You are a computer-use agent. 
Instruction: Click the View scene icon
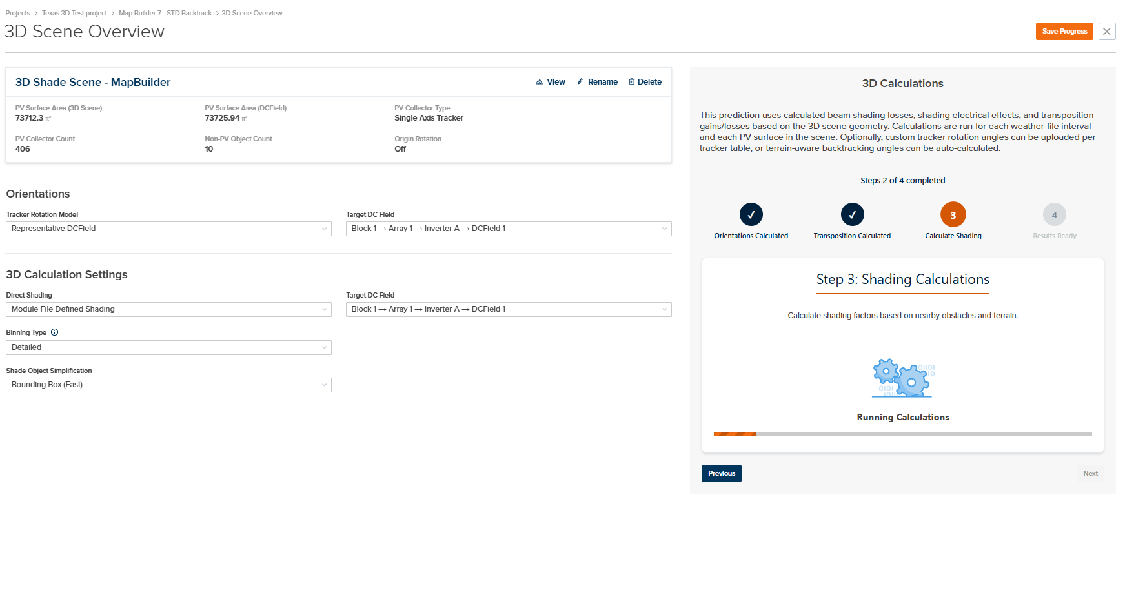click(x=539, y=82)
